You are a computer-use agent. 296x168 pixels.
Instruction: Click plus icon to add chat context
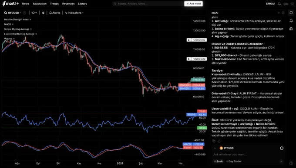point(215,148)
